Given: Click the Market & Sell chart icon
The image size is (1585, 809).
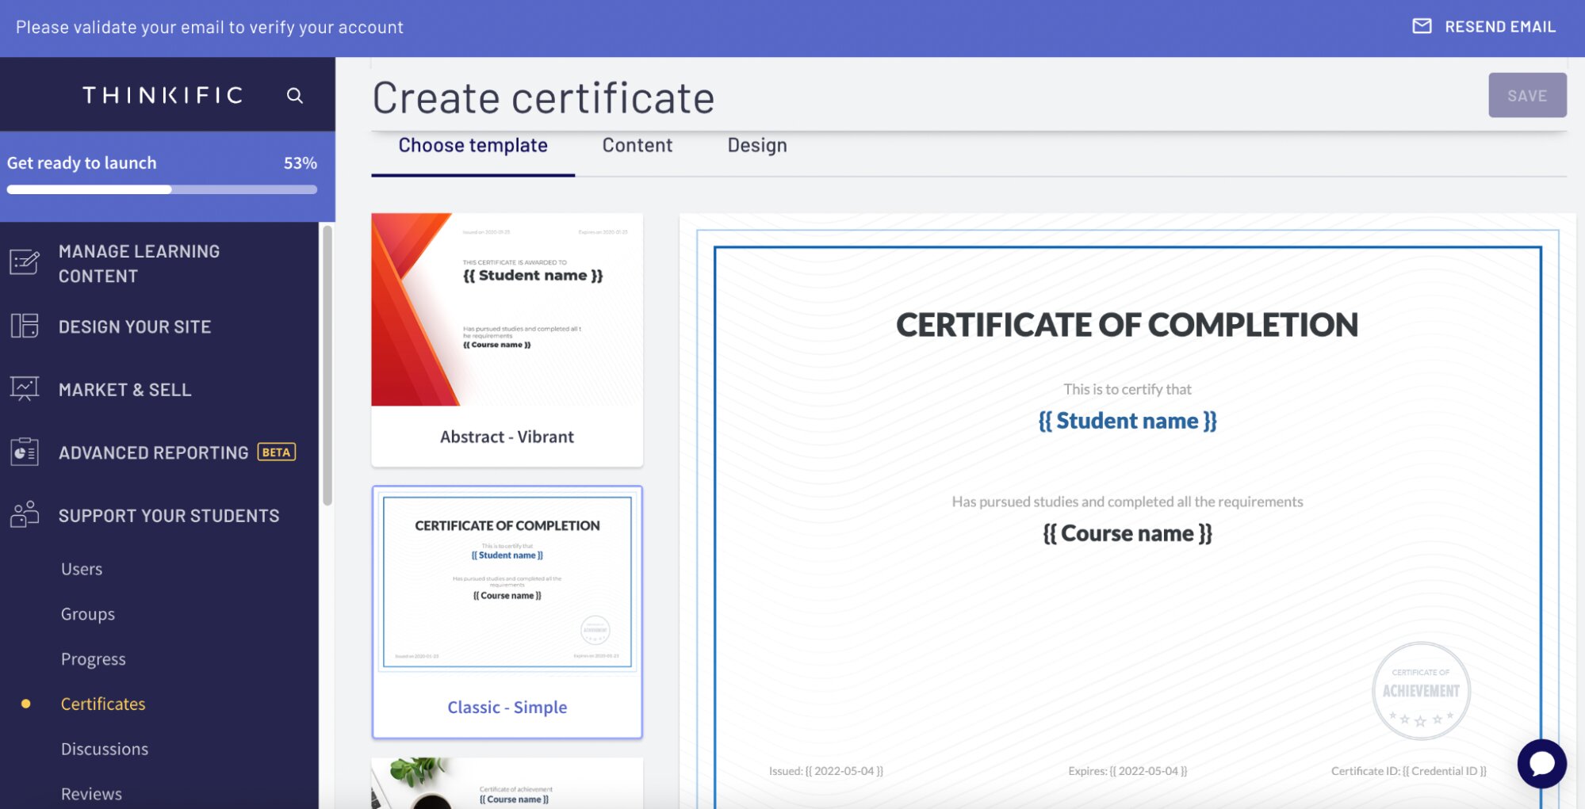Looking at the screenshot, I should coord(25,387).
